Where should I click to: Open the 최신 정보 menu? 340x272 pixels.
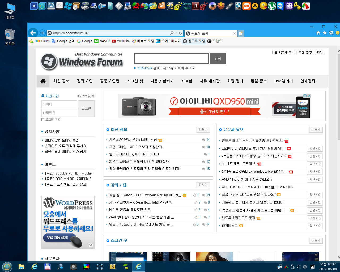coord(61,81)
